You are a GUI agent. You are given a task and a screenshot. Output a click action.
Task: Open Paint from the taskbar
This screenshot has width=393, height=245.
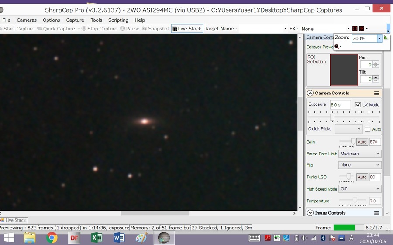coord(141,238)
